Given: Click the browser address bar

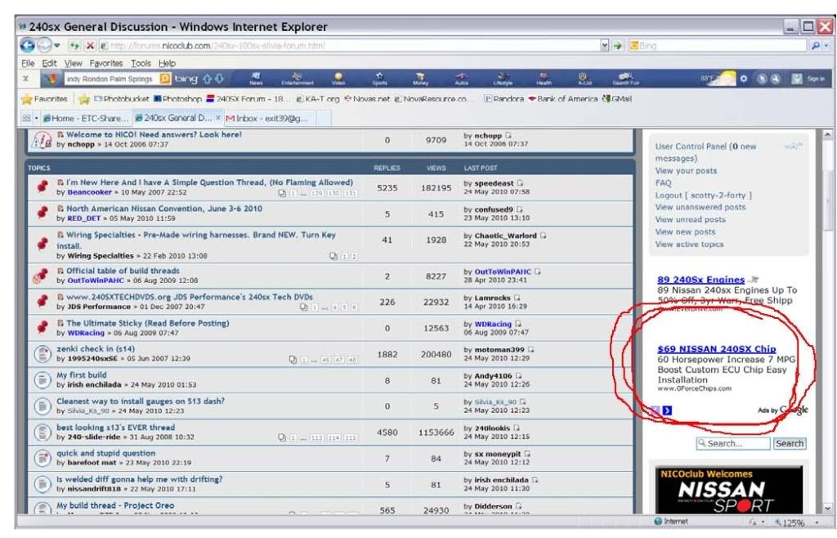Looking at the screenshot, I should (x=350, y=46).
